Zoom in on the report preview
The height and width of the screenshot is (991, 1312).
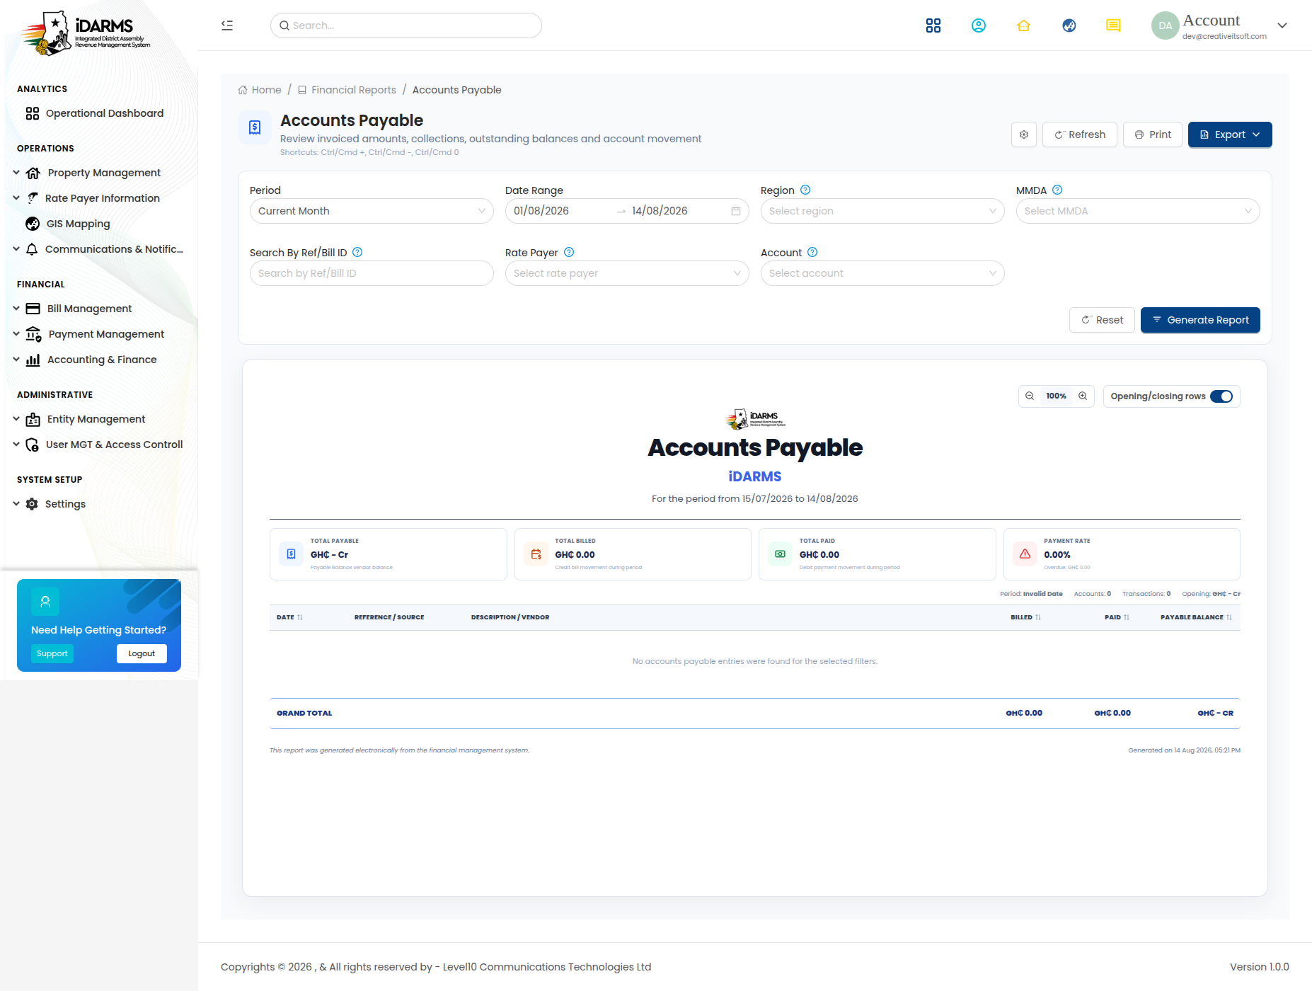(1083, 396)
